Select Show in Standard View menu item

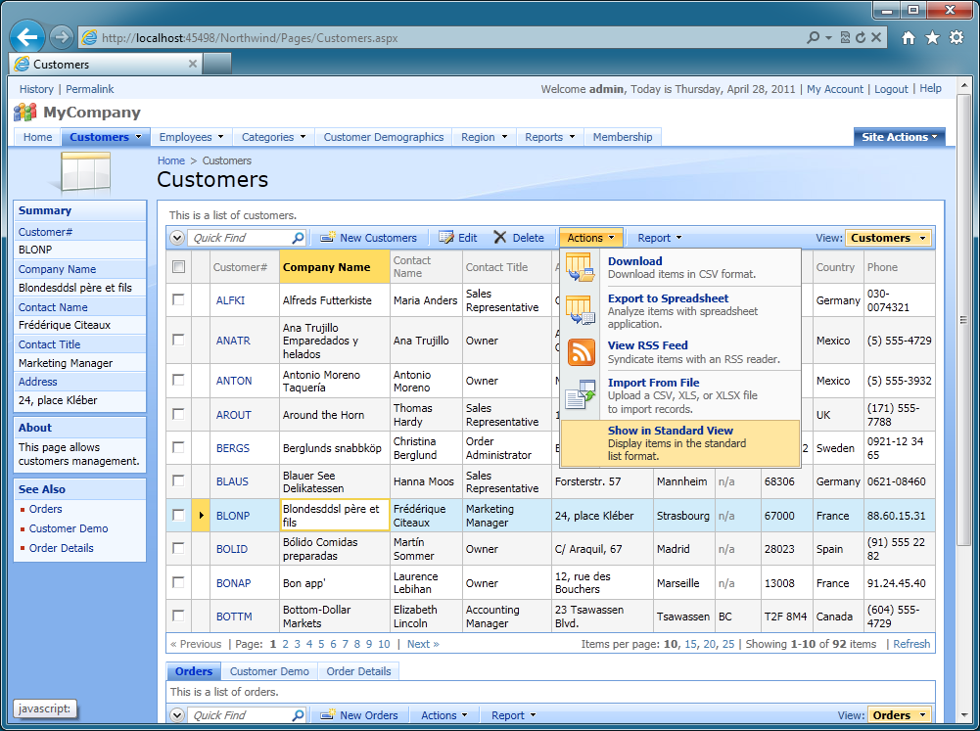click(x=670, y=431)
